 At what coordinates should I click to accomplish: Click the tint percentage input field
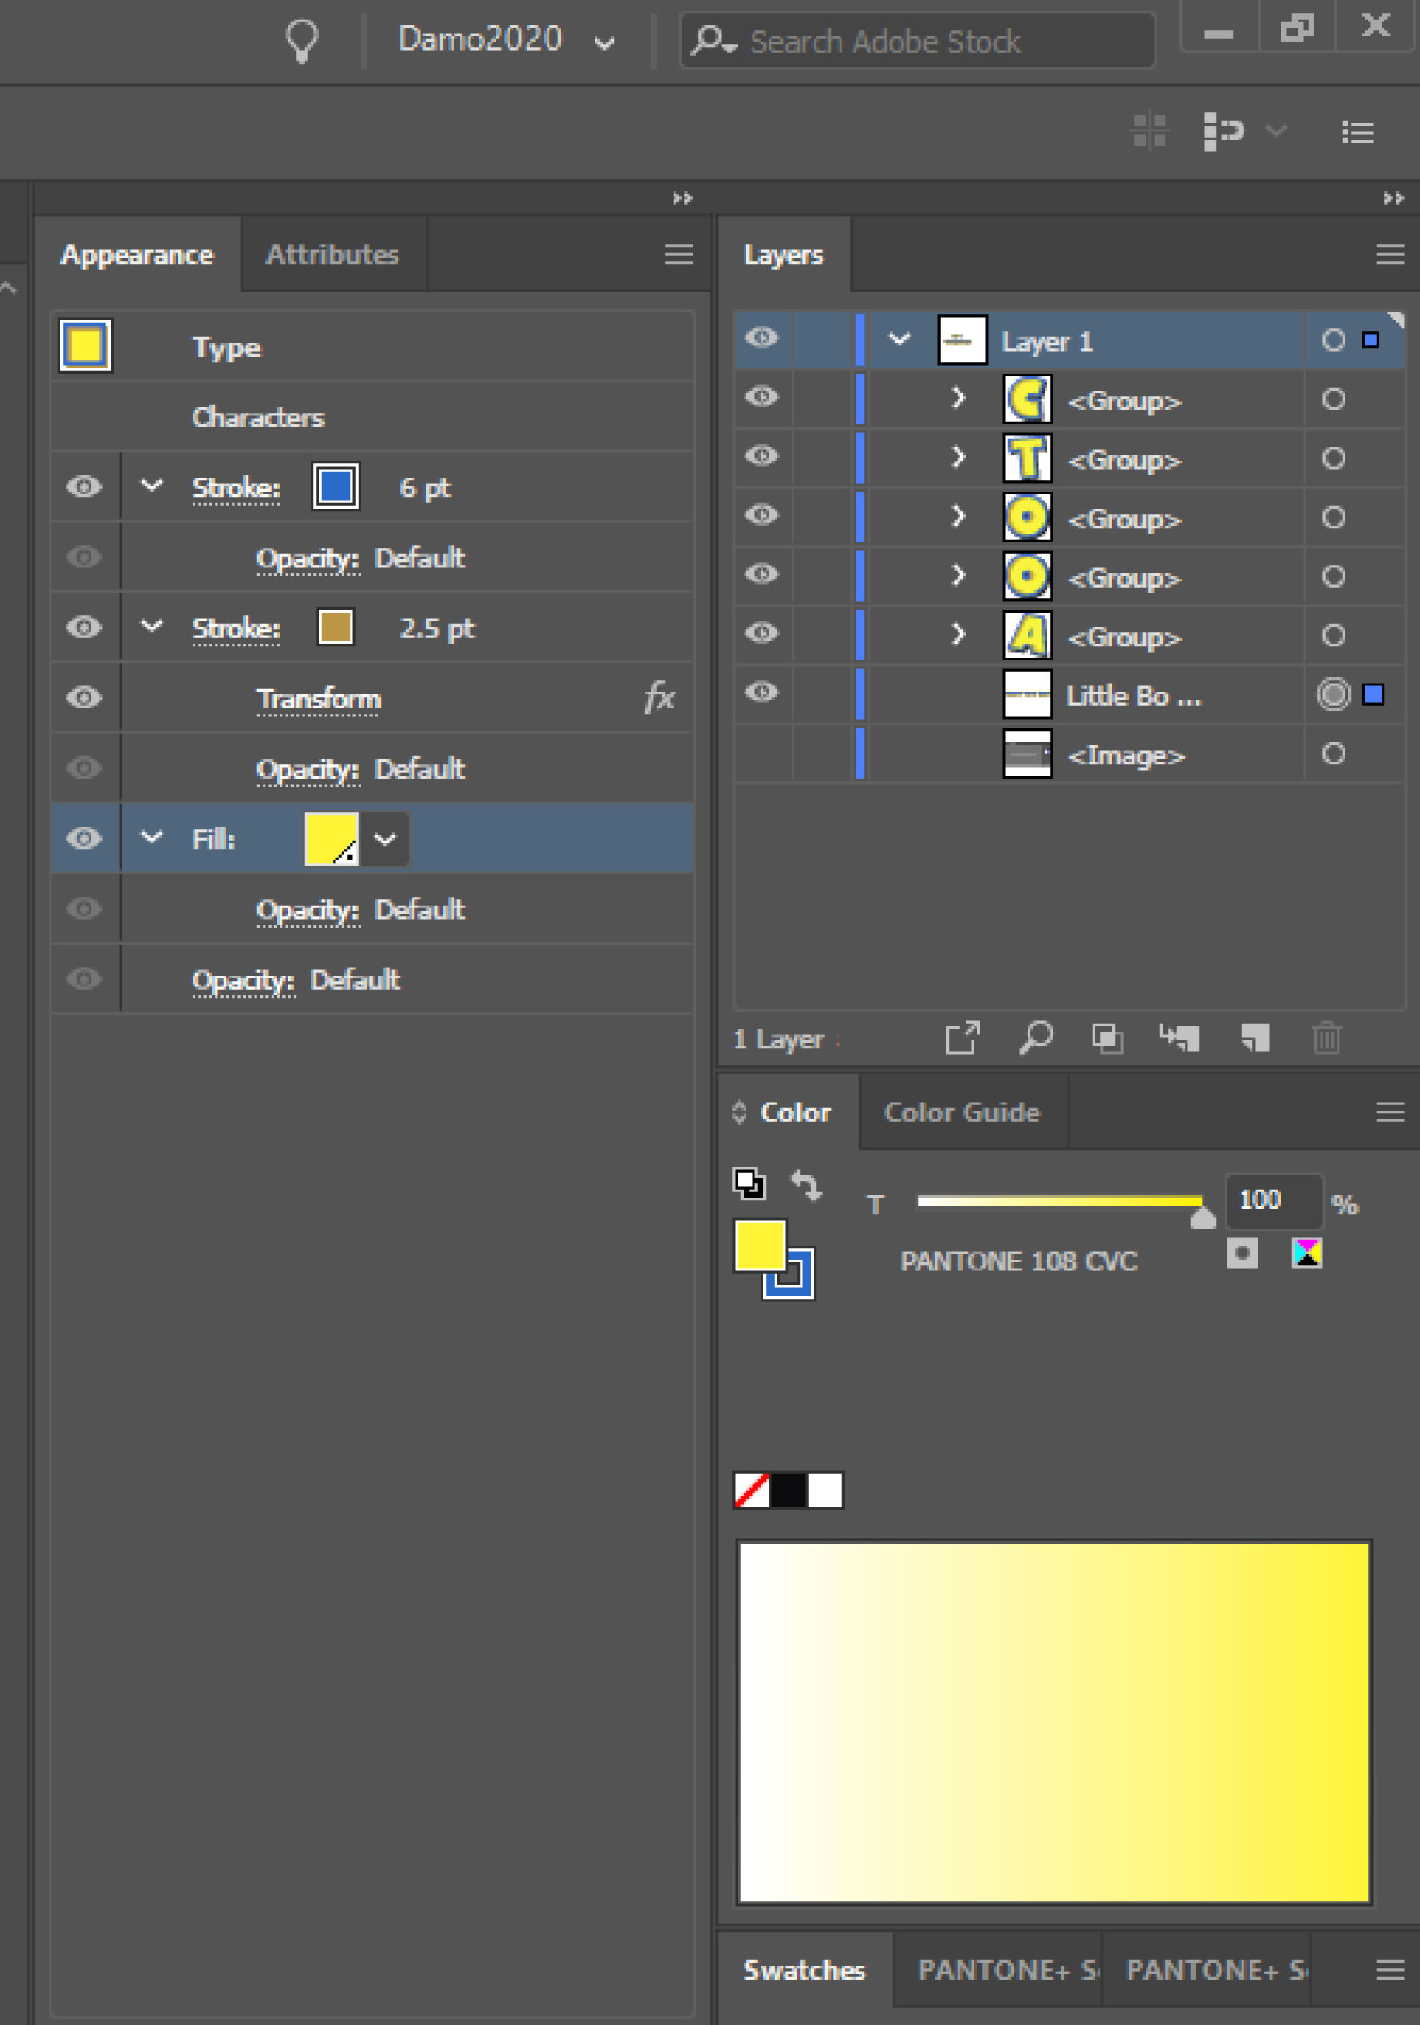pyautogui.click(x=1273, y=1200)
